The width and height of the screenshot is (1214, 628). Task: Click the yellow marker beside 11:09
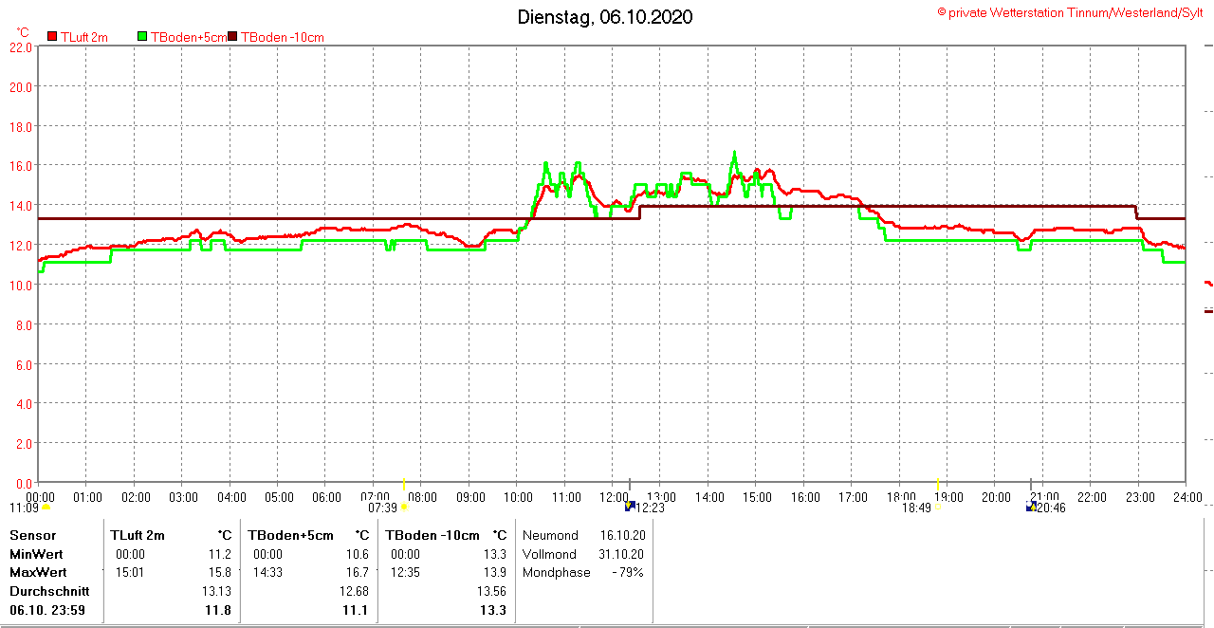coord(46,507)
